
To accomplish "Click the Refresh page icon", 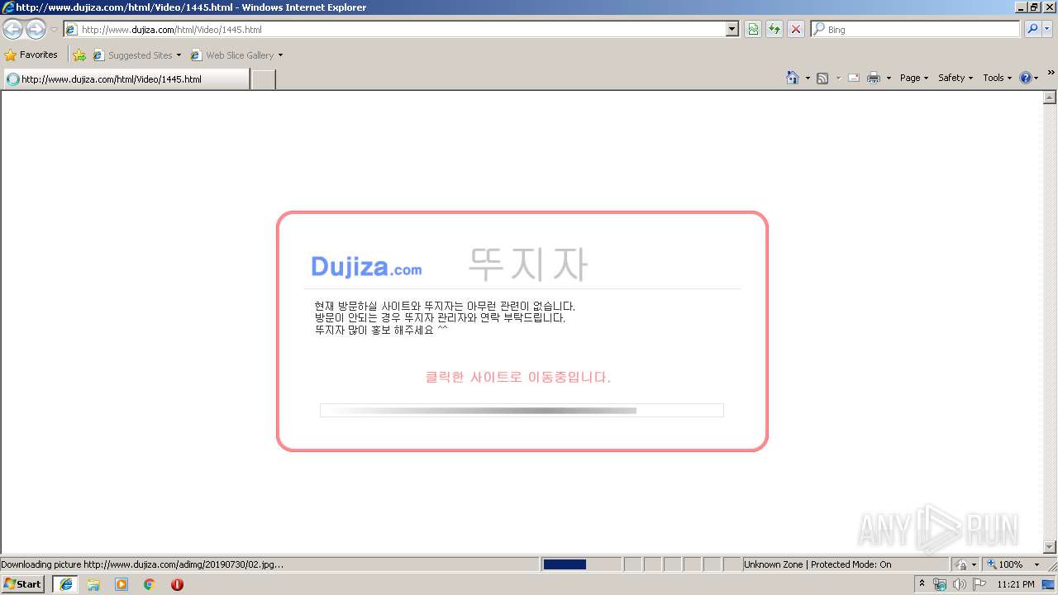I will [774, 30].
